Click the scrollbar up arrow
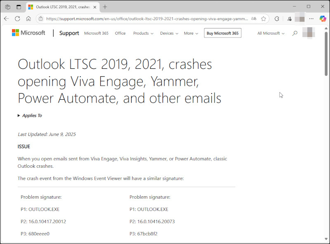Screen dimensions: 330x244 [x=326, y=28]
